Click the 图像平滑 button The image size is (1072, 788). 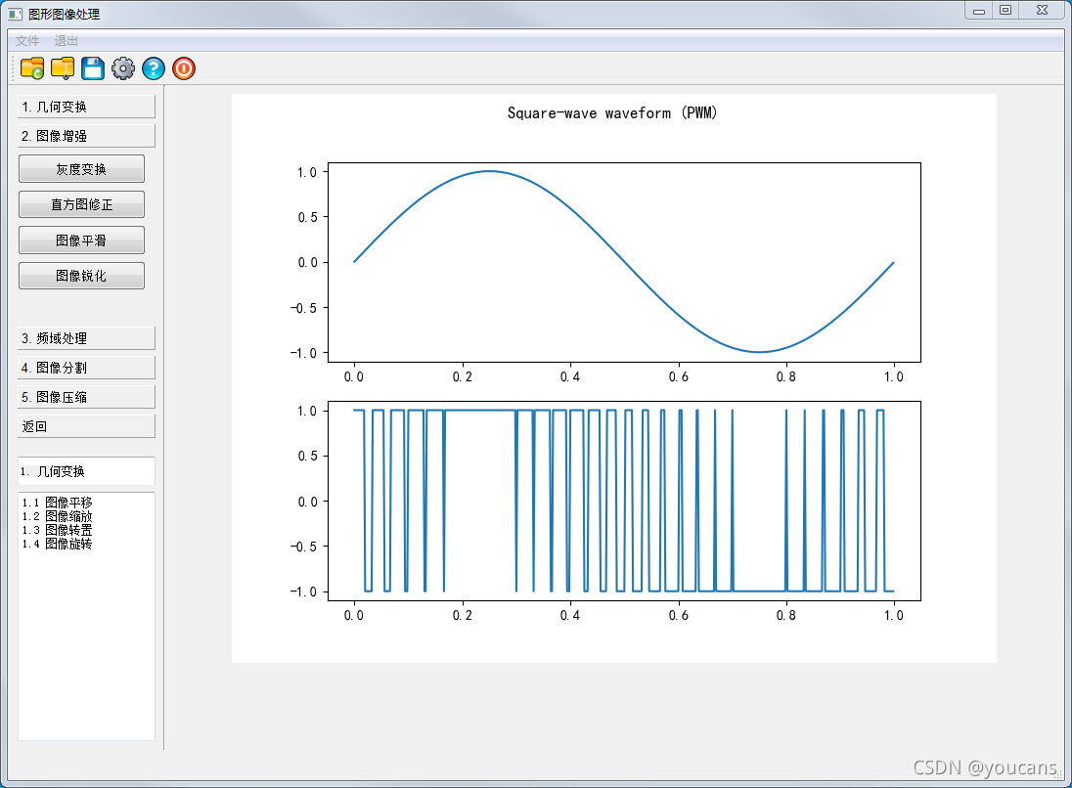81,240
